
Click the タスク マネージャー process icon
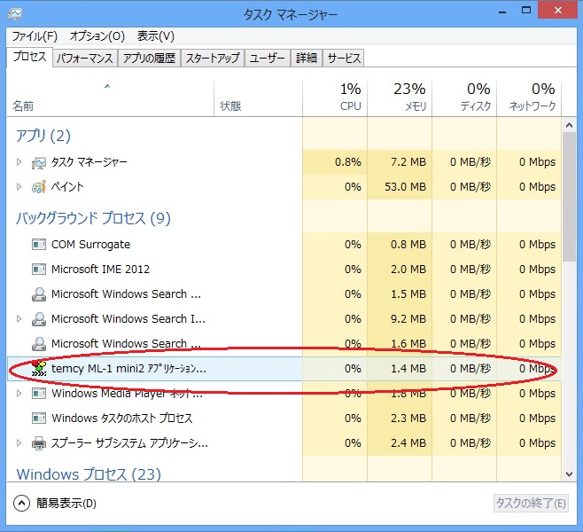(x=39, y=162)
